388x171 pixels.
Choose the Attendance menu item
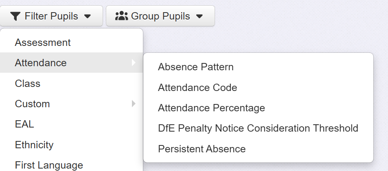[x=41, y=63]
